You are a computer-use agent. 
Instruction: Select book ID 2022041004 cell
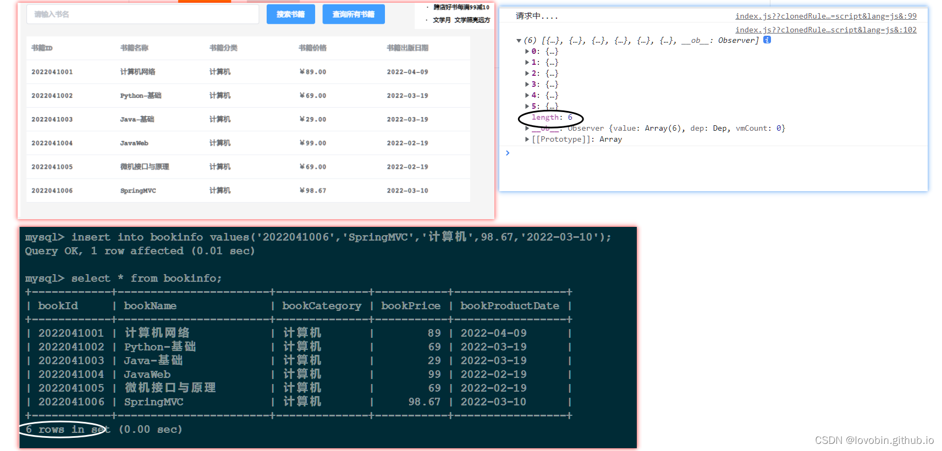point(52,143)
